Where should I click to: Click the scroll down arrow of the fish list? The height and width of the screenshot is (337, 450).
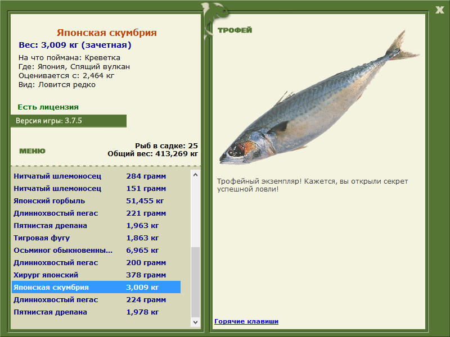pos(195,322)
